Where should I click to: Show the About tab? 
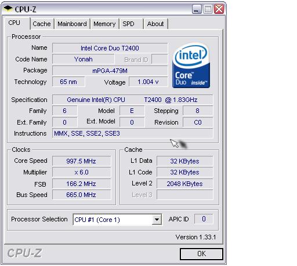click(x=155, y=24)
